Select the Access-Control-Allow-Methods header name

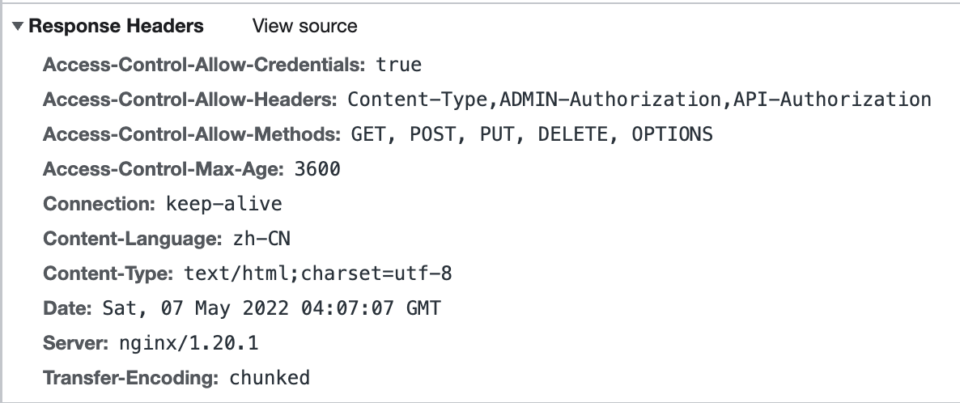[x=191, y=134]
